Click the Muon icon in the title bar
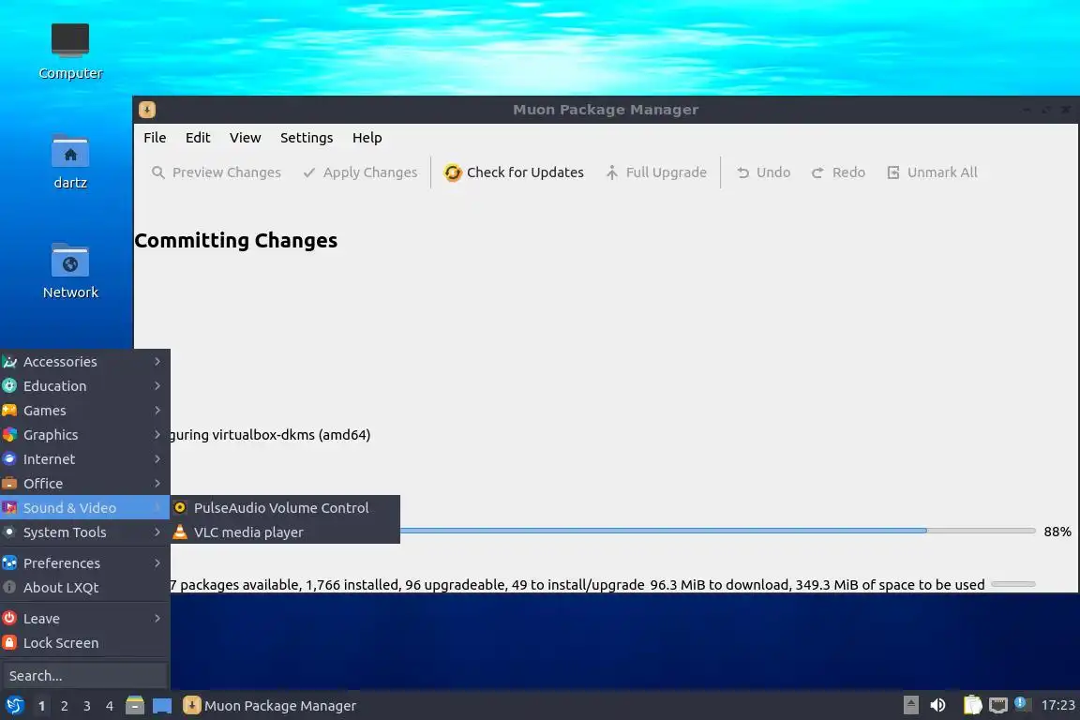Image resolution: width=1080 pixels, height=720 pixels. point(146,110)
